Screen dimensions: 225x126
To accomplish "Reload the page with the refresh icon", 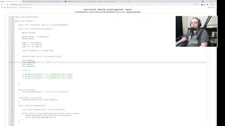I will pos(8,5).
